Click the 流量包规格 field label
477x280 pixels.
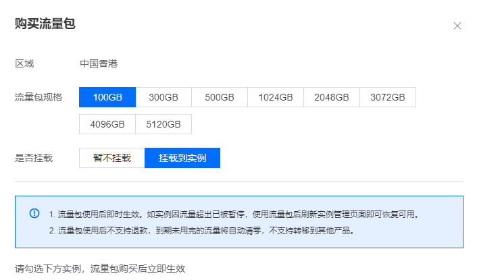pos(39,97)
